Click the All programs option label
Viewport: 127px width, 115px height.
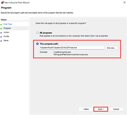[x=46, y=33]
